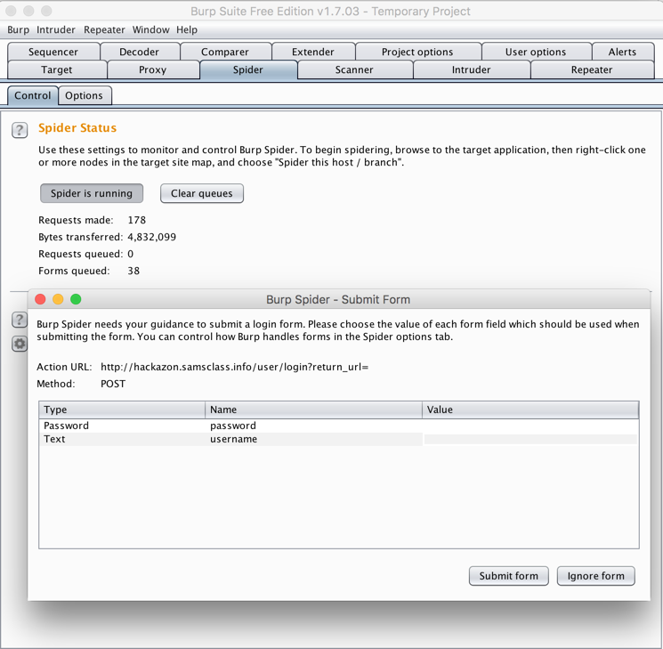Minimize the Submit Form dialog with yellow button
Viewport: 663px width, 649px height.
58,299
